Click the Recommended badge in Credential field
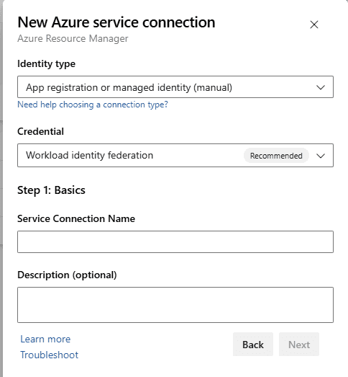 (x=276, y=156)
